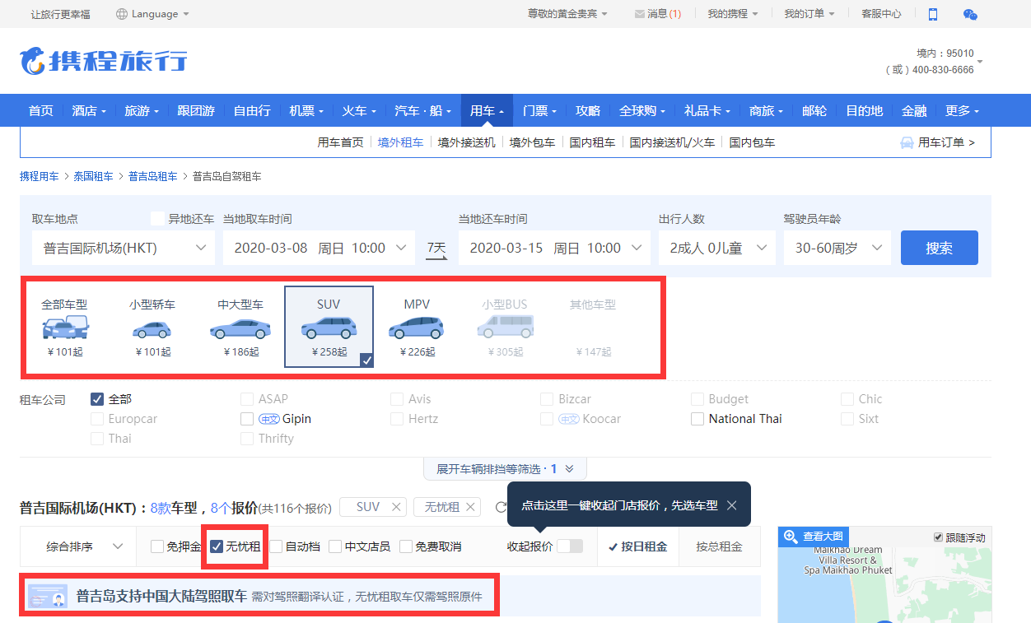This screenshot has width=1031, height=623.
Task: Click the WeChat icon in top bar
Action: [970, 14]
